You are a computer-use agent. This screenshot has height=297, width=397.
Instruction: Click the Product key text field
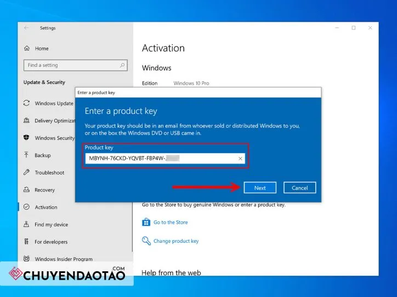pyautogui.click(x=165, y=159)
